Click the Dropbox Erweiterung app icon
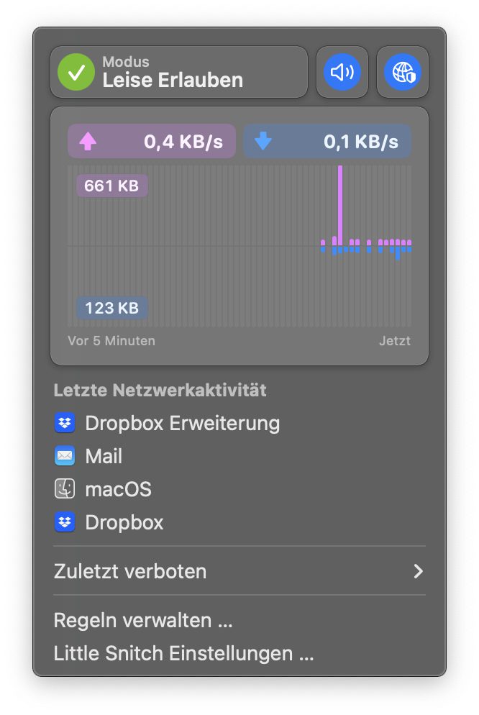 [x=65, y=423]
